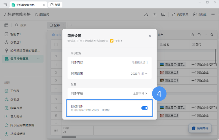Open table toolbar more options

206,35
